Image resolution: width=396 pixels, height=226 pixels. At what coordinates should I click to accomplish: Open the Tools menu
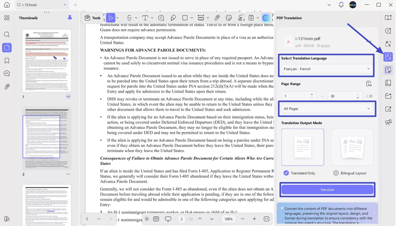click(92, 18)
